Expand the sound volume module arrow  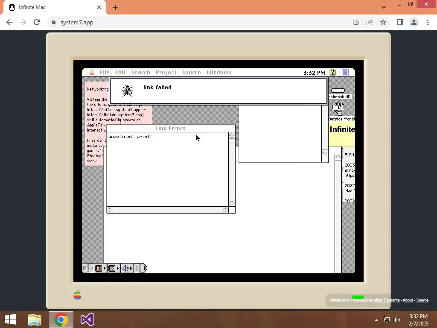(131, 268)
